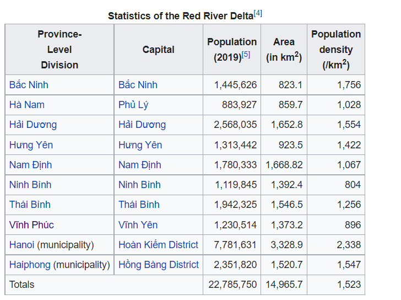Open the Bắc Ninh province link
The height and width of the screenshot is (300, 401).
click(x=29, y=85)
